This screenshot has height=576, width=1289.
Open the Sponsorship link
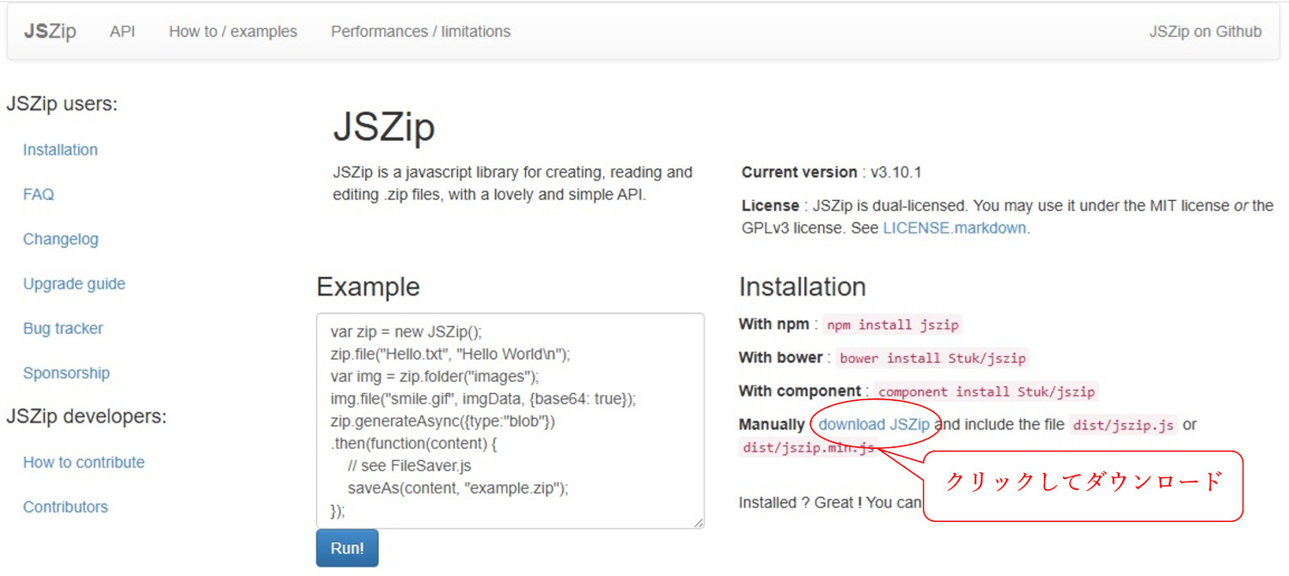click(x=66, y=373)
